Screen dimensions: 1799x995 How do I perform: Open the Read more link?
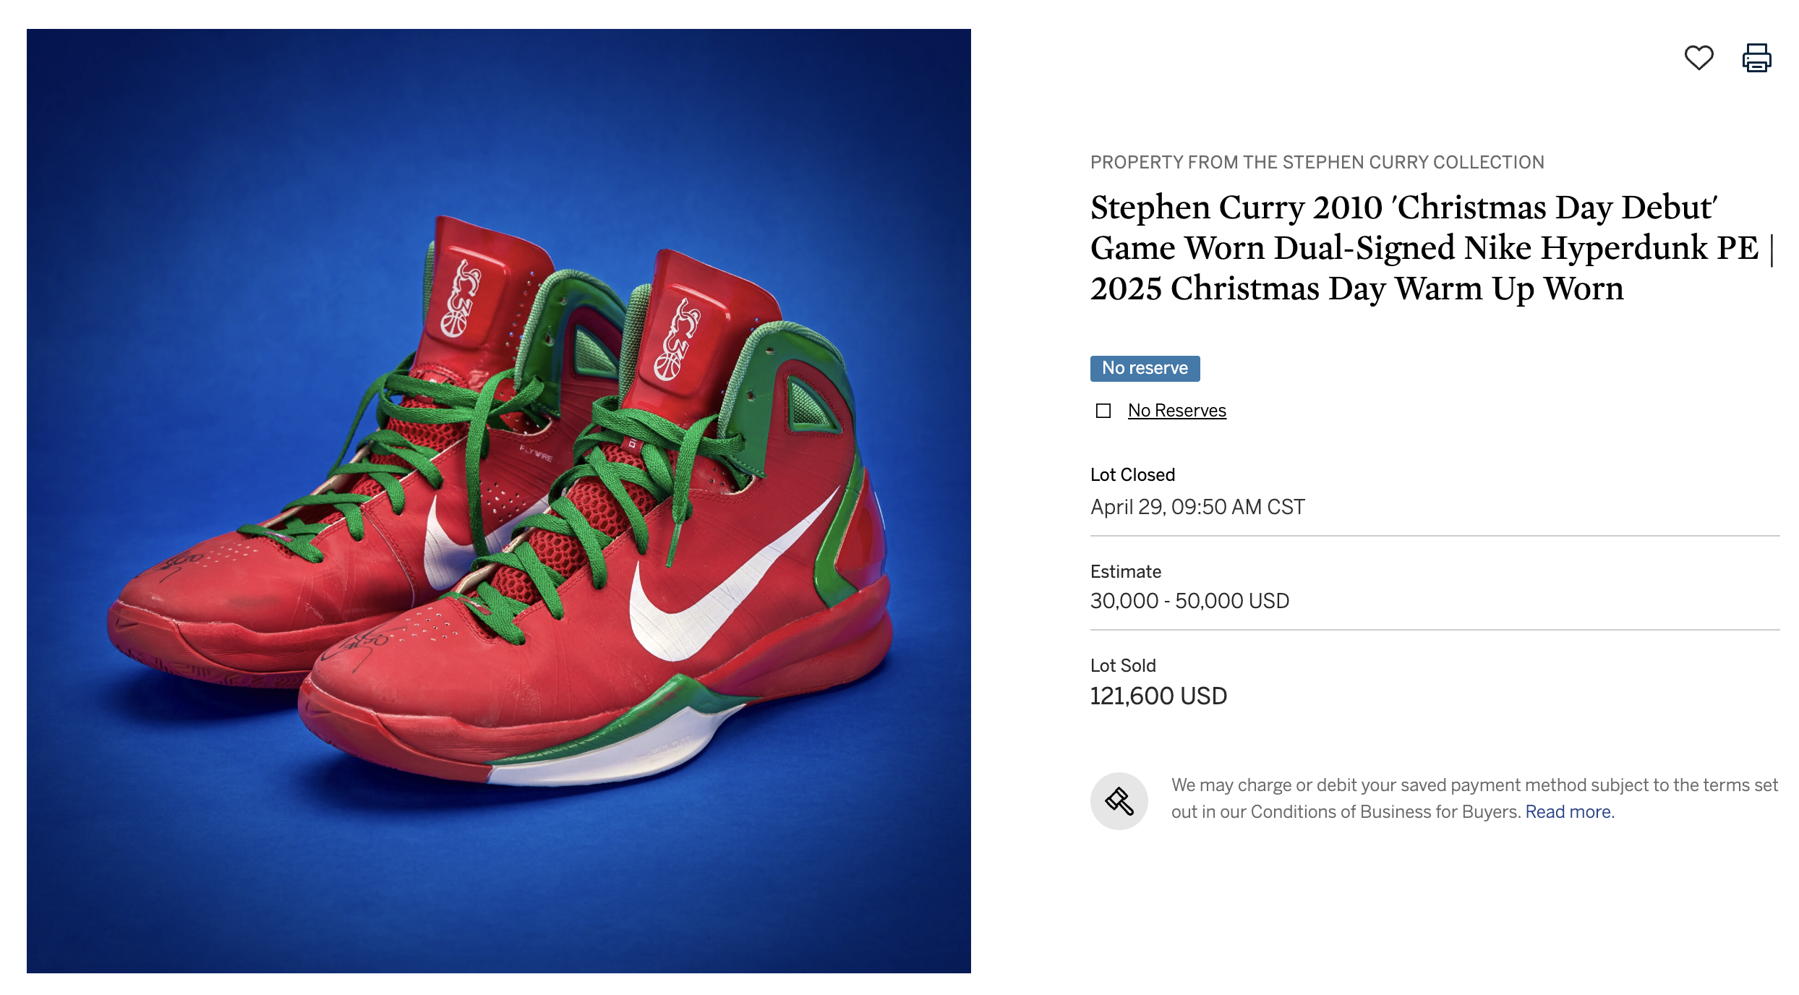[x=1569, y=812]
